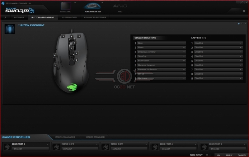Image resolution: width=249 pixels, height=157 pixels.
Task: Select the Kone Pure Ultra mouse device
Action: point(93,7)
